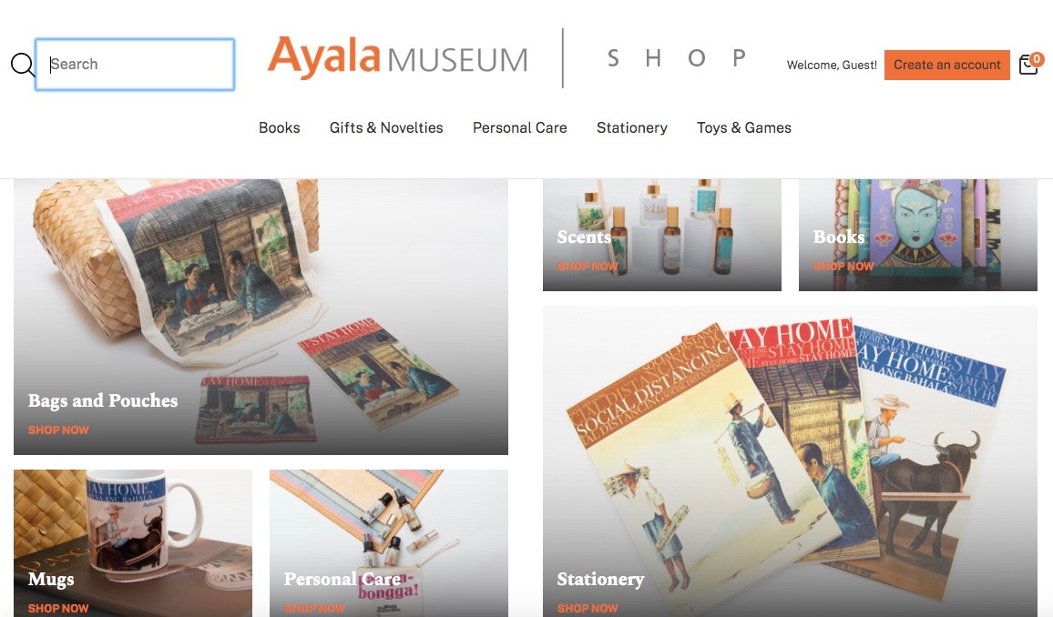Screen dimensions: 1053x617
Task: Focus the Search input field
Action: click(x=135, y=65)
